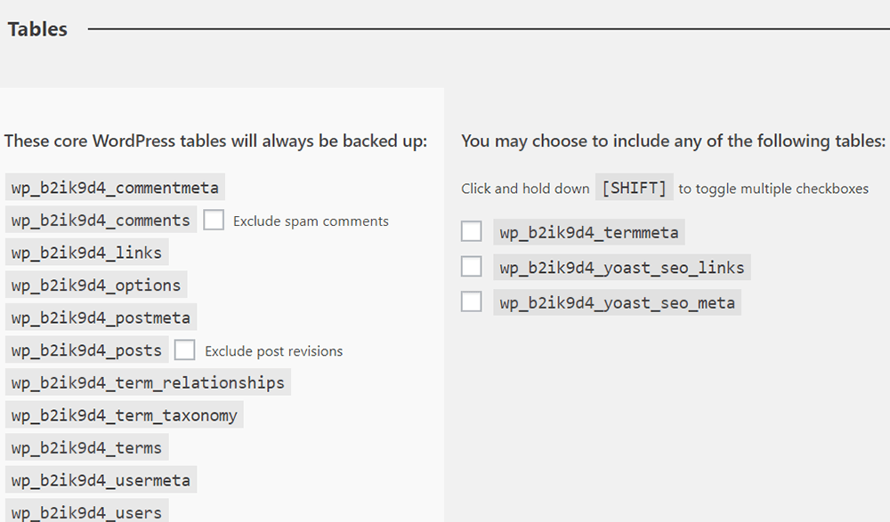
Task: Click the wp_b2ik9d4_commentmeta table name
Action: point(115,189)
